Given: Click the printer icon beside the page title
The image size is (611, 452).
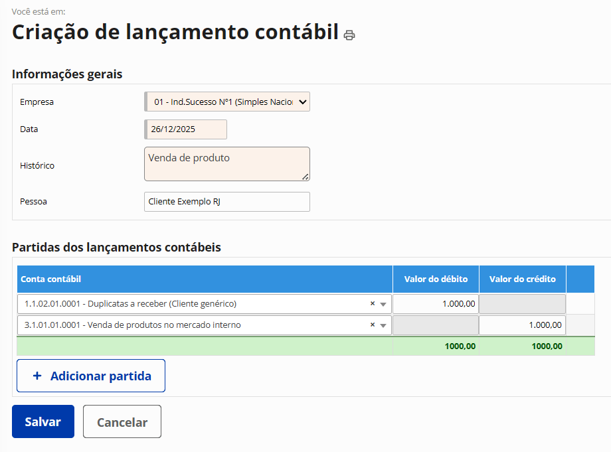Looking at the screenshot, I should 349,35.
